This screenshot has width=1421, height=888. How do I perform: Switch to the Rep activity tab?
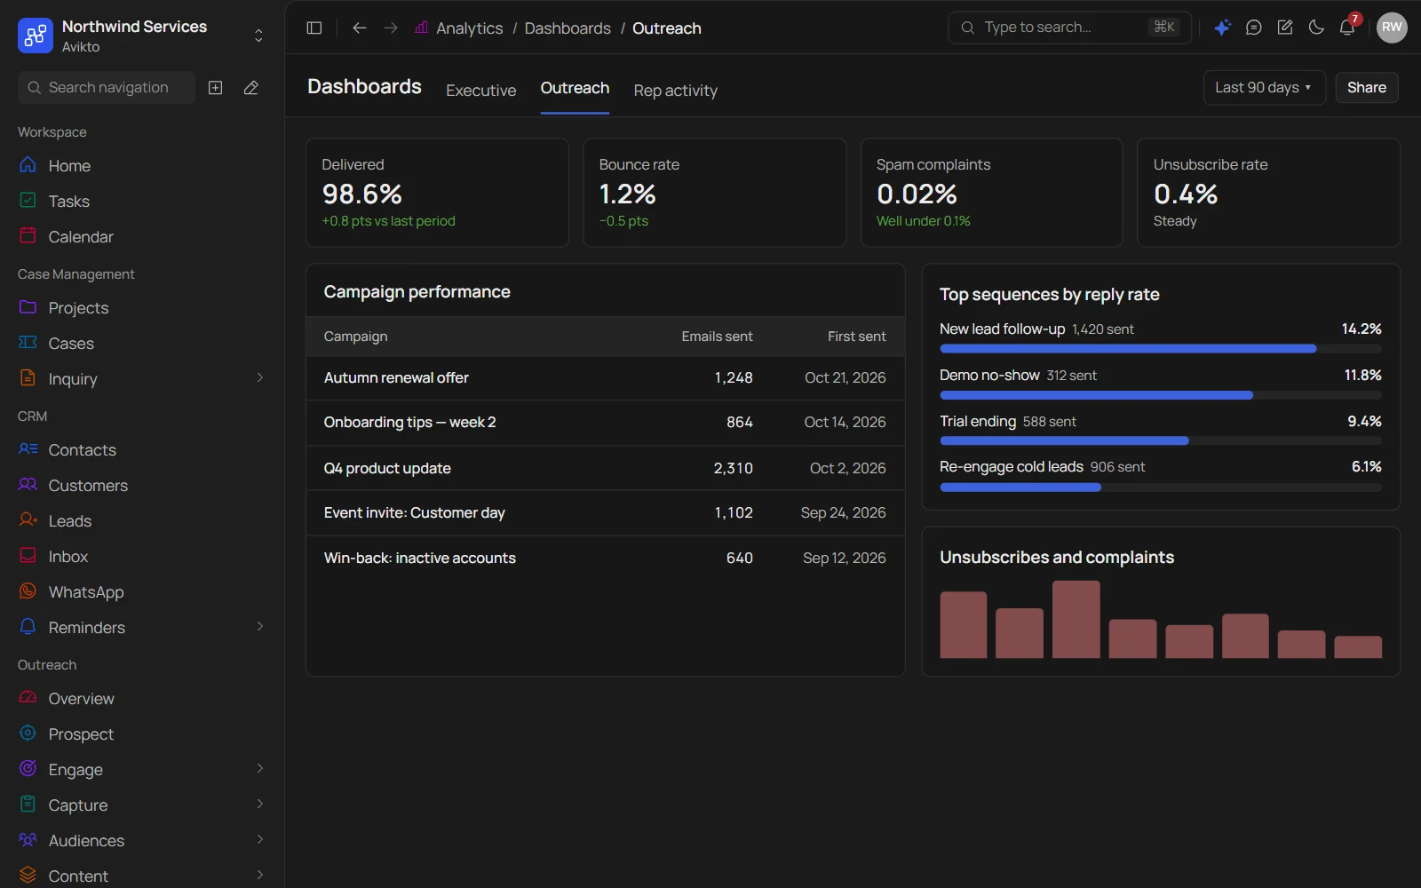(x=675, y=91)
